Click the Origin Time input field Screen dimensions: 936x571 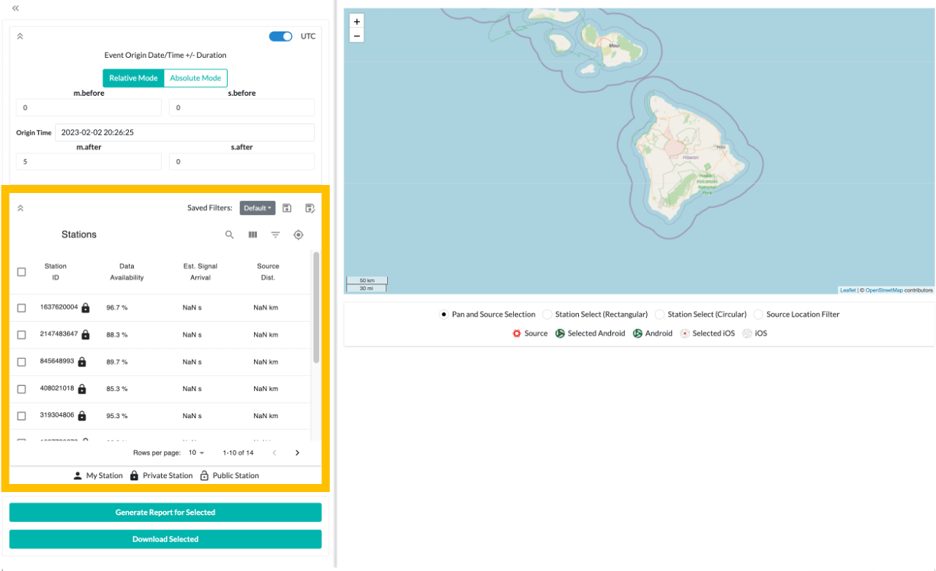pyautogui.click(x=184, y=132)
